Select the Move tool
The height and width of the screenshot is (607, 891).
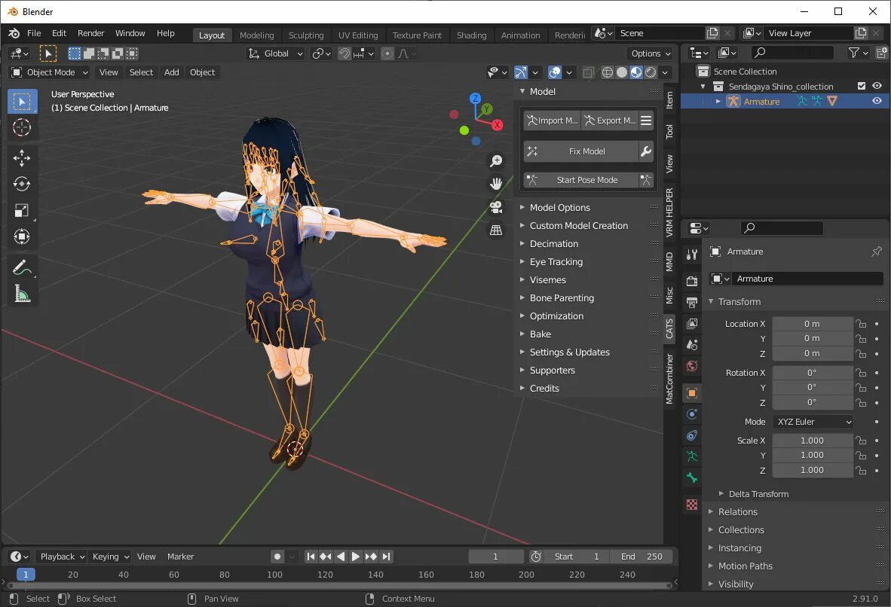(x=22, y=158)
